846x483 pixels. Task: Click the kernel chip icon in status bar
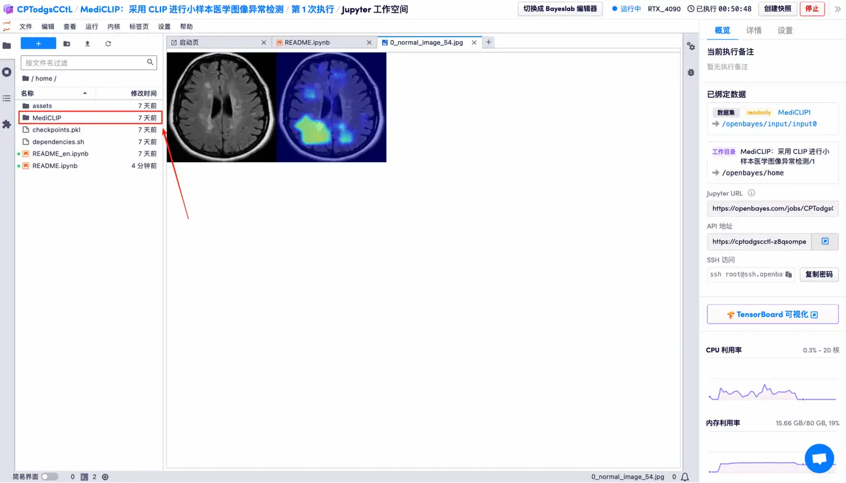[x=105, y=477]
